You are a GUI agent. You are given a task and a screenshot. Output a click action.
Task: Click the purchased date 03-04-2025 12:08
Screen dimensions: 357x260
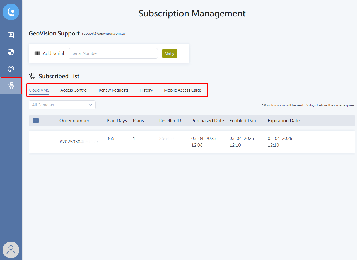pyautogui.click(x=204, y=142)
